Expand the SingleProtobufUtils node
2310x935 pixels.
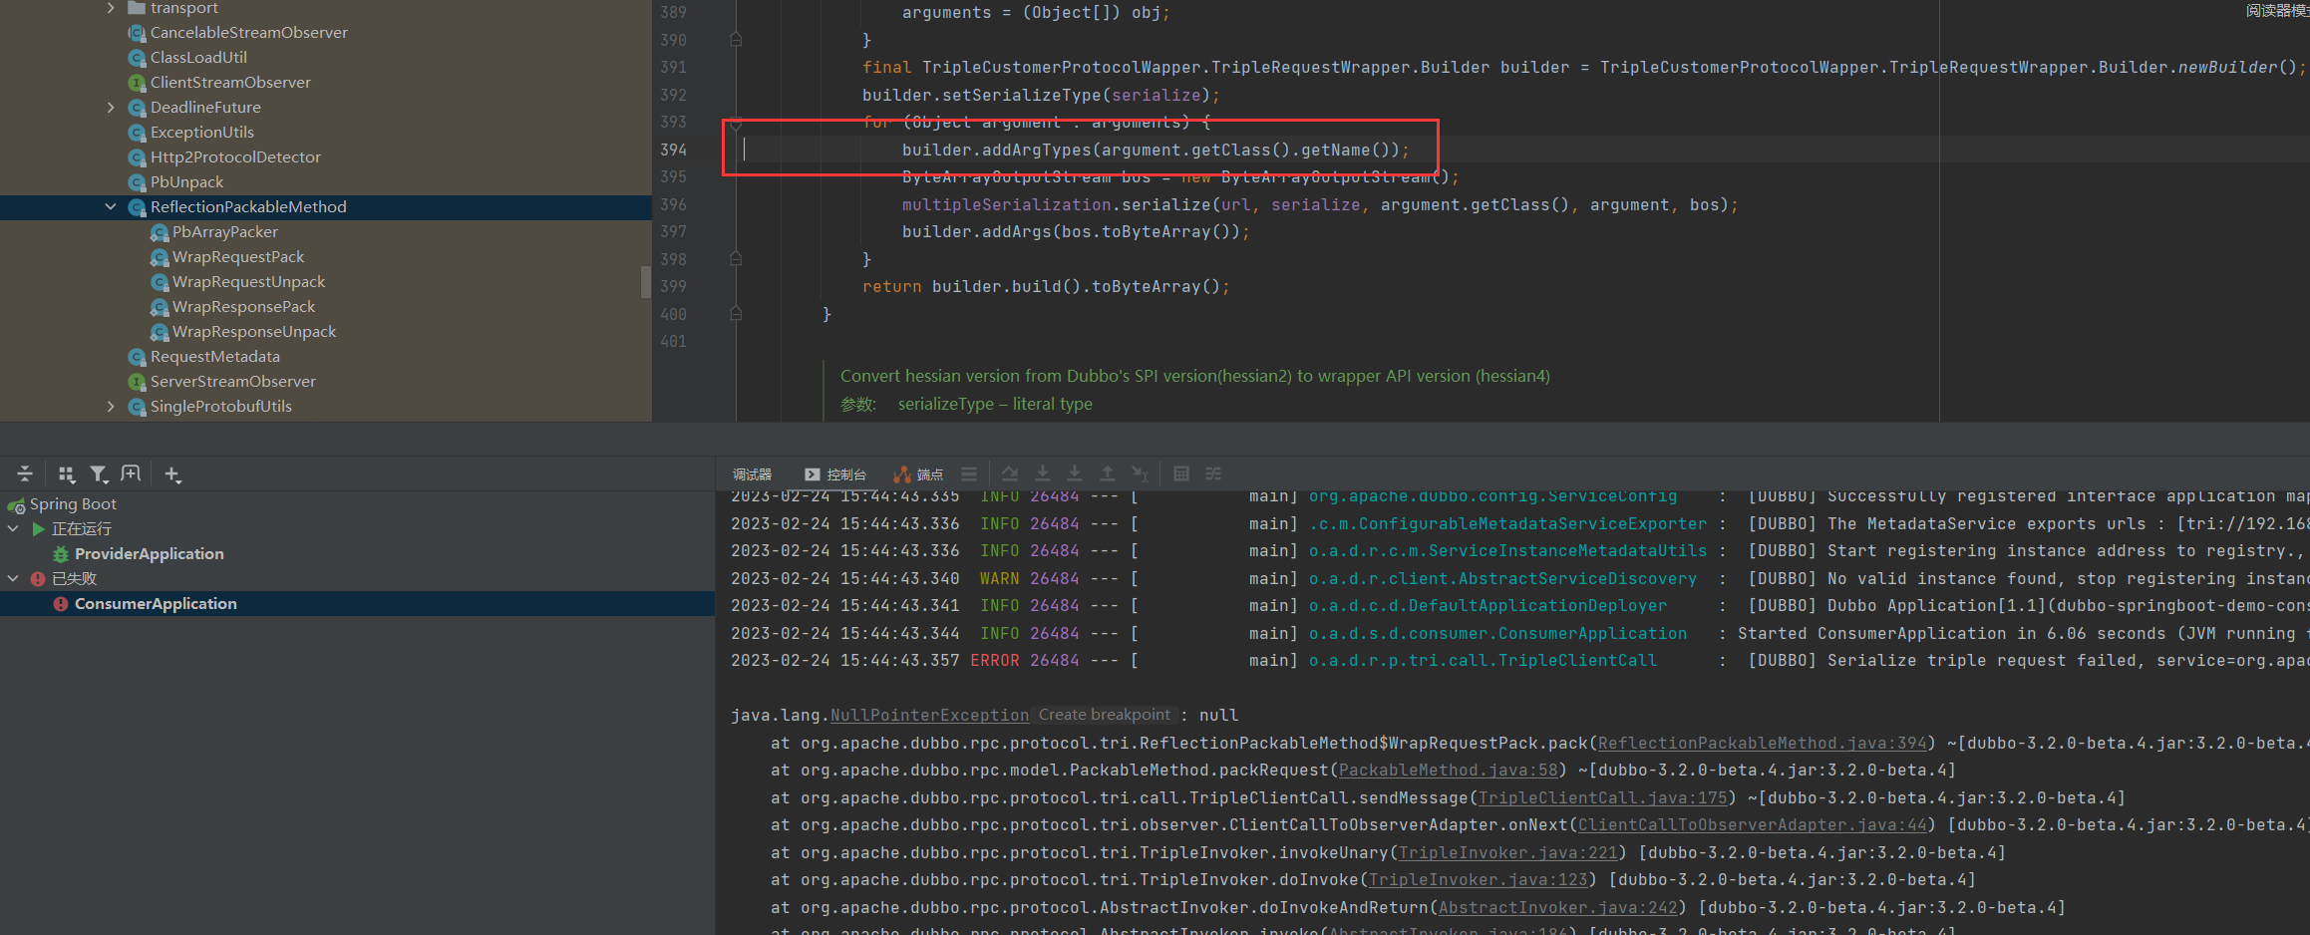click(111, 407)
